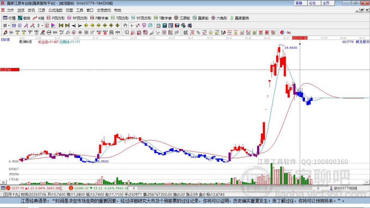Move chart right with black arrow
The image size is (370, 208).
(x=80, y=26)
